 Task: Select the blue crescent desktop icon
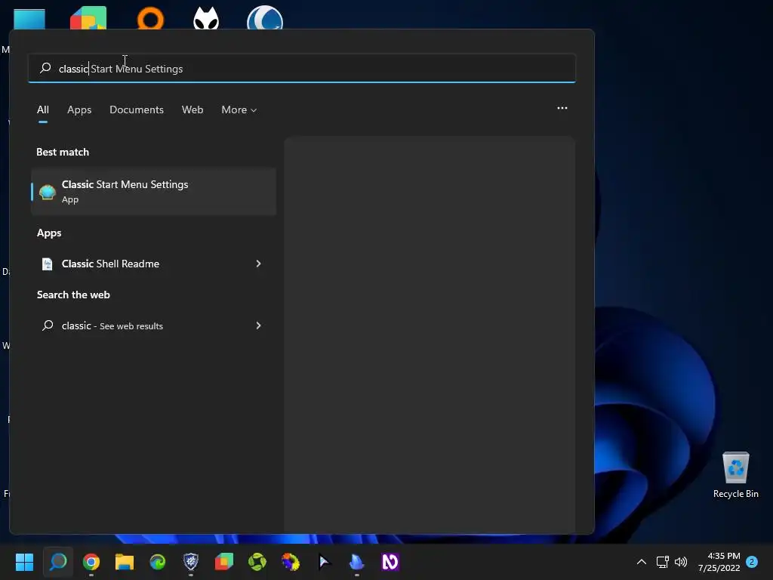tap(265, 18)
